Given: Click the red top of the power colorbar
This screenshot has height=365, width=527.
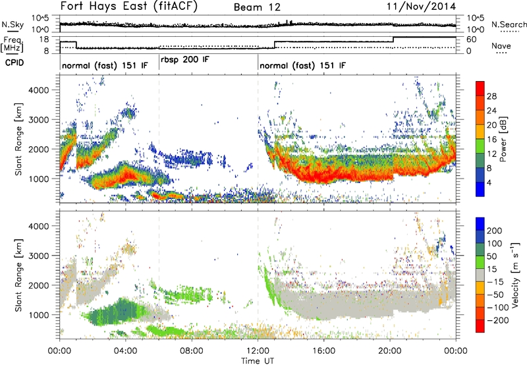Looking at the screenshot, I should [x=480, y=88].
